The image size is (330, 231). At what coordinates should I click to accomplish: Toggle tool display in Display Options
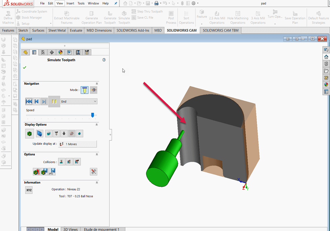(56, 133)
